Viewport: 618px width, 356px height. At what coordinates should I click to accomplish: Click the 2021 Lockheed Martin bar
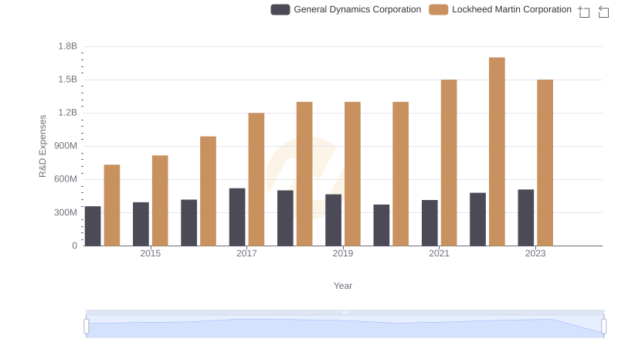449,163
